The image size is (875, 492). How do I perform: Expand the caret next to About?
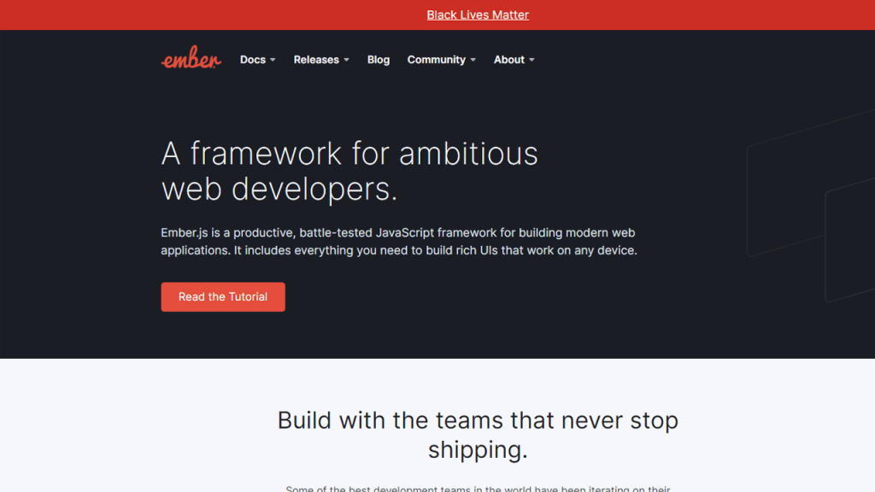531,60
